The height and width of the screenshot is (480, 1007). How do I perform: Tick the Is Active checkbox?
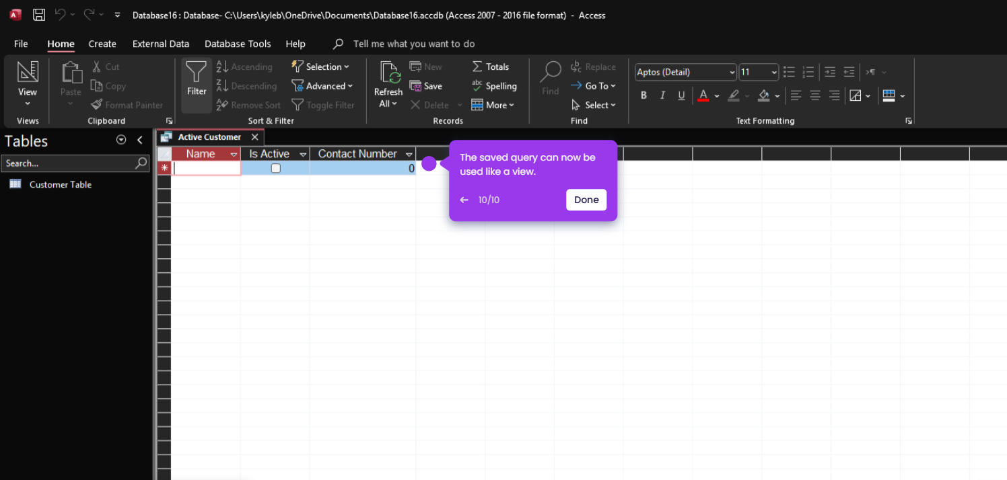[275, 169]
